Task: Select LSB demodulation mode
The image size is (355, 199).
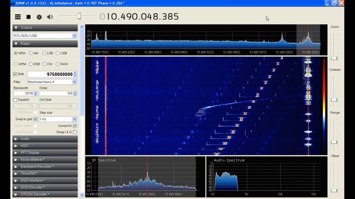Action: click(x=48, y=53)
